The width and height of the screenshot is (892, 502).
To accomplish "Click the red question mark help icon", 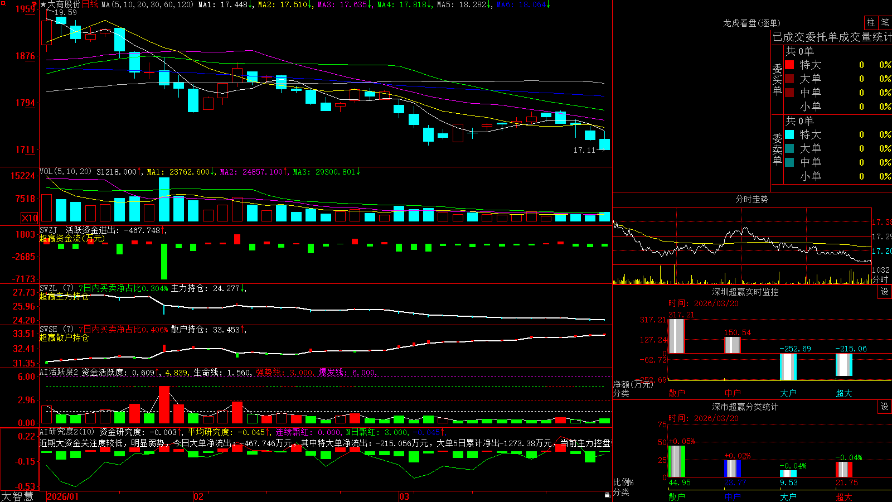I will tap(34, 4).
